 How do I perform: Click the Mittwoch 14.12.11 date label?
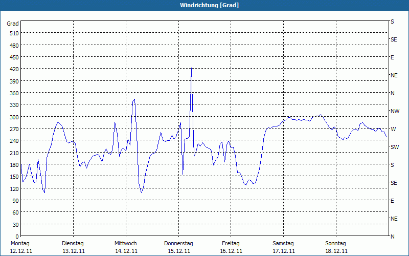(x=126, y=247)
